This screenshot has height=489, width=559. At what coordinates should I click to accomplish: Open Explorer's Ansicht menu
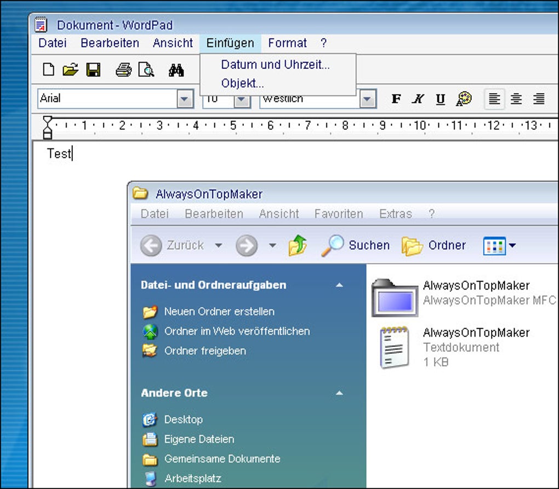279,214
